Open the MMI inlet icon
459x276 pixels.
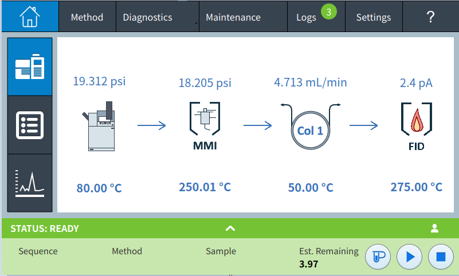point(205,126)
